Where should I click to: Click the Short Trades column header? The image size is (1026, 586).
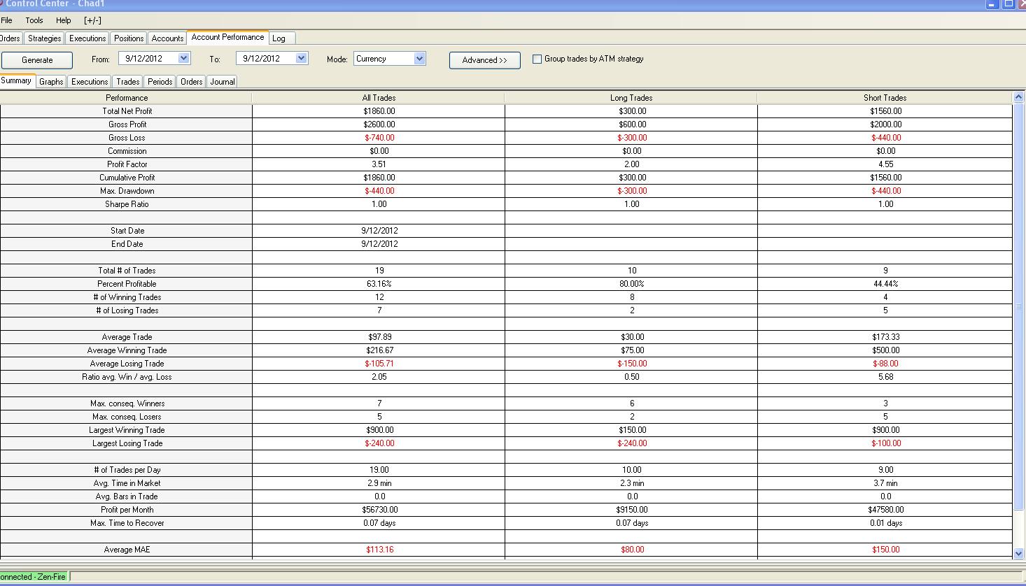[x=885, y=98]
